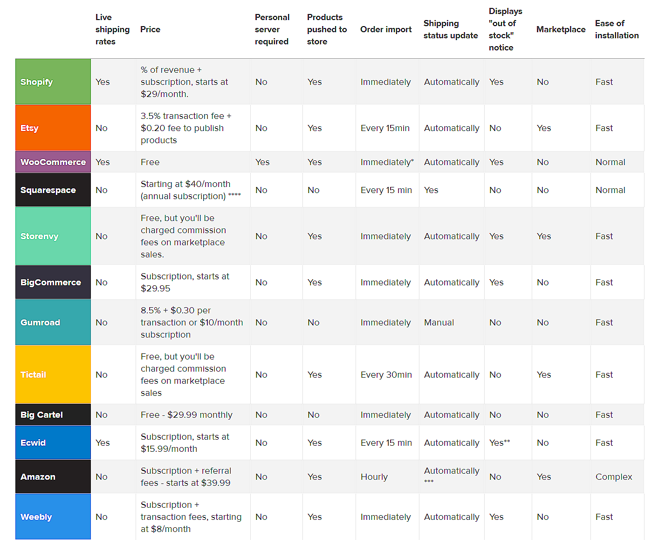
Task: Click the Amazon row label
Action: [53, 476]
